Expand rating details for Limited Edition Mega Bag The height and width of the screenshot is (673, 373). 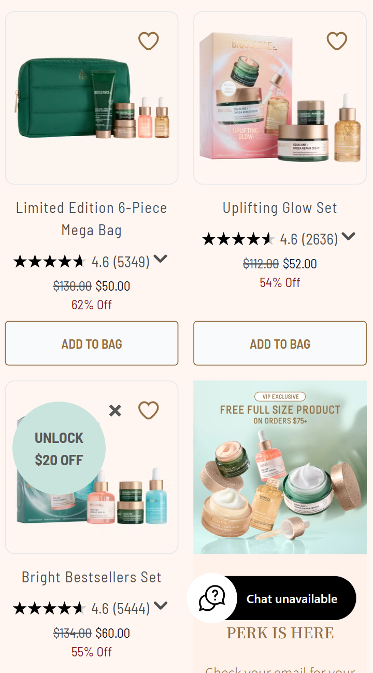161,259
